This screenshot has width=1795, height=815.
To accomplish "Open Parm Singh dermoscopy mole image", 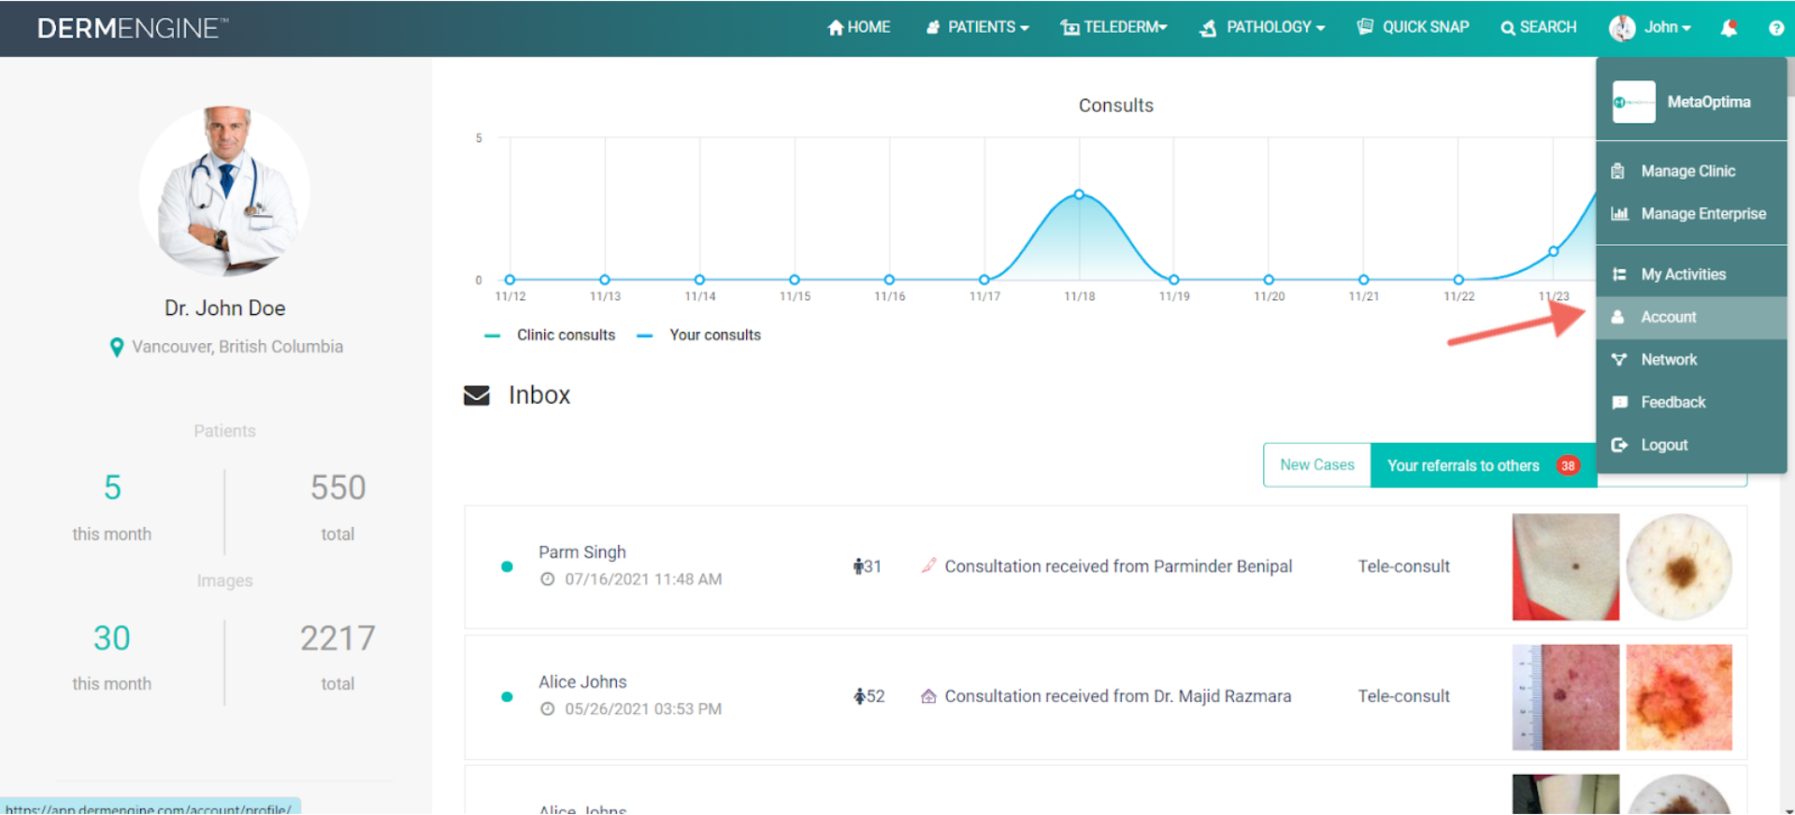I will [x=1679, y=567].
